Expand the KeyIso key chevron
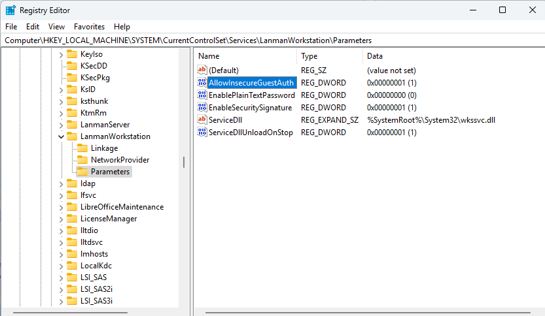 coord(61,54)
